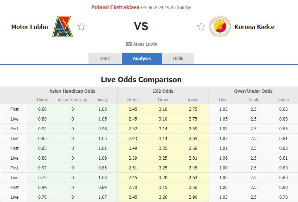Click the 1X2 away odds 2.90
The height and width of the screenshot is (202, 298).
(193, 197)
